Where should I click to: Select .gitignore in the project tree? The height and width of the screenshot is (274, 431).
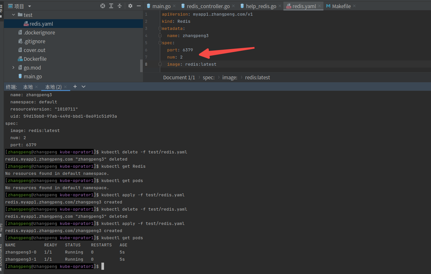click(x=34, y=41)
